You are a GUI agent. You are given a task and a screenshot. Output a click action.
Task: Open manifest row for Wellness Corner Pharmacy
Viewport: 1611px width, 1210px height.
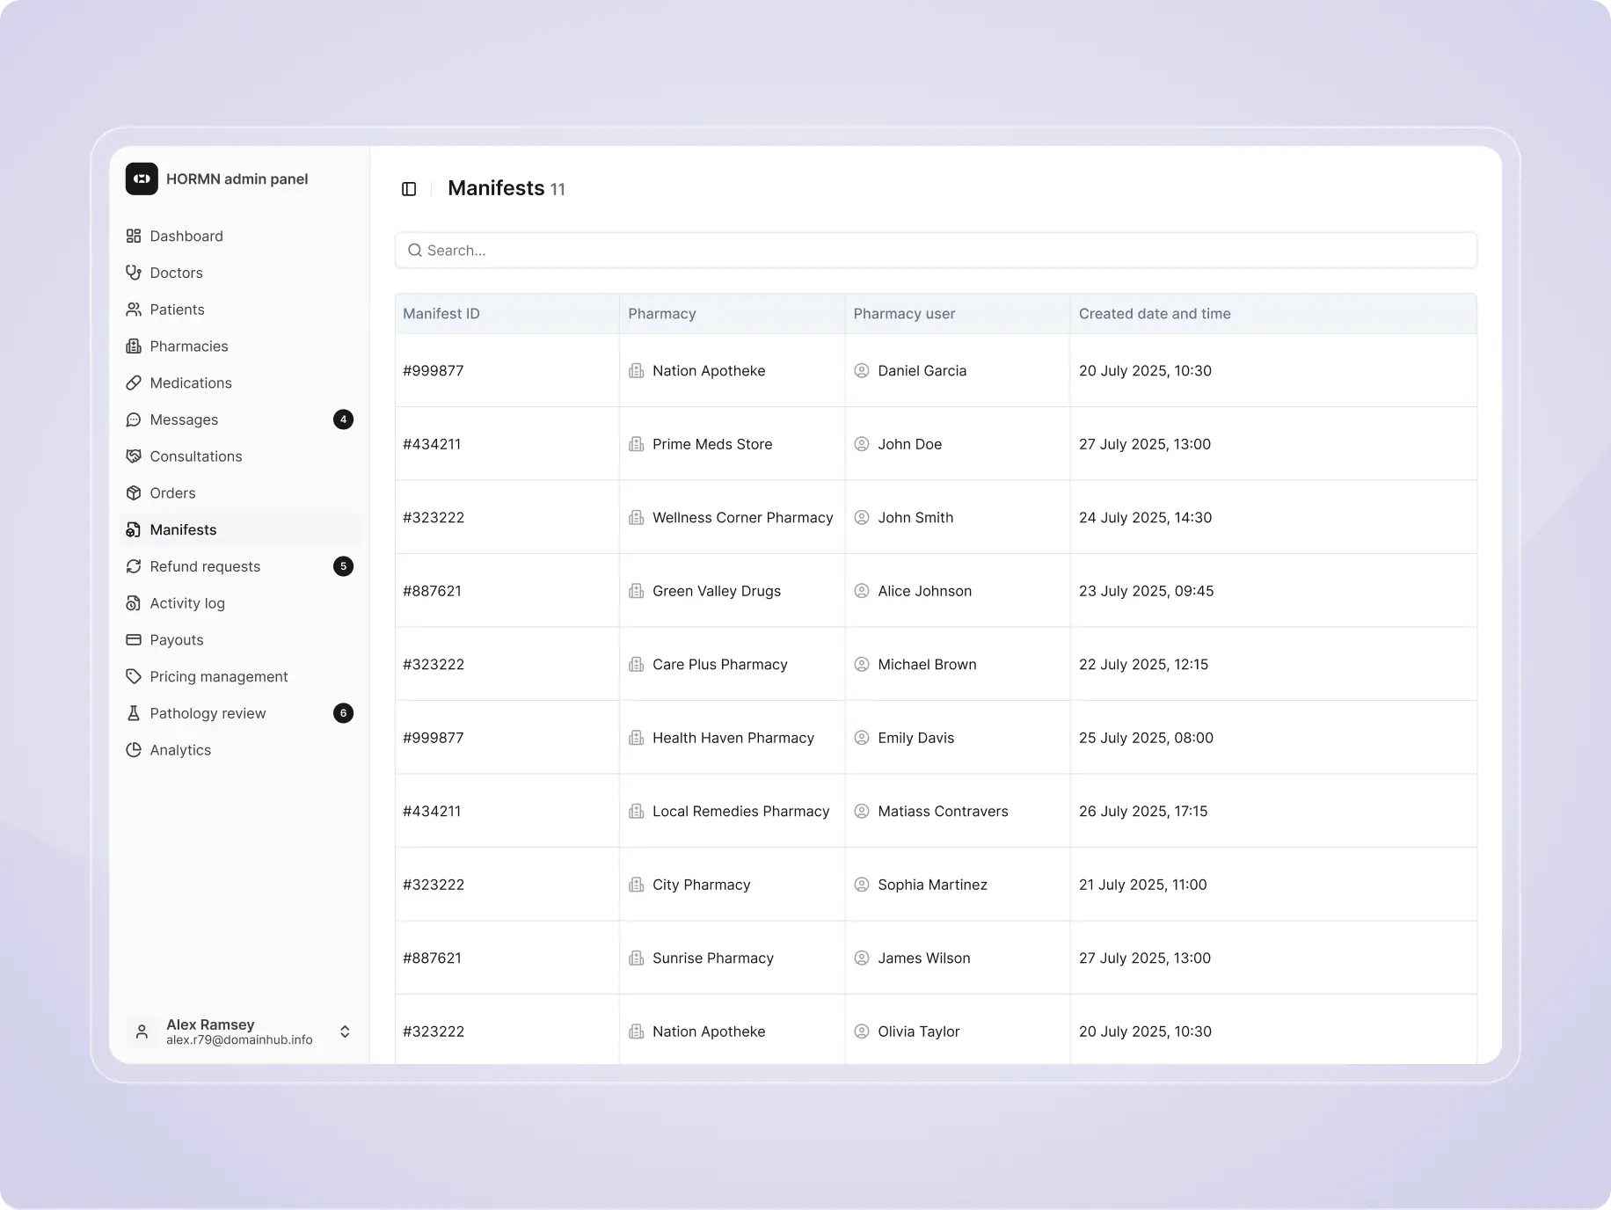pyautogui.click(x=742, y=518)
